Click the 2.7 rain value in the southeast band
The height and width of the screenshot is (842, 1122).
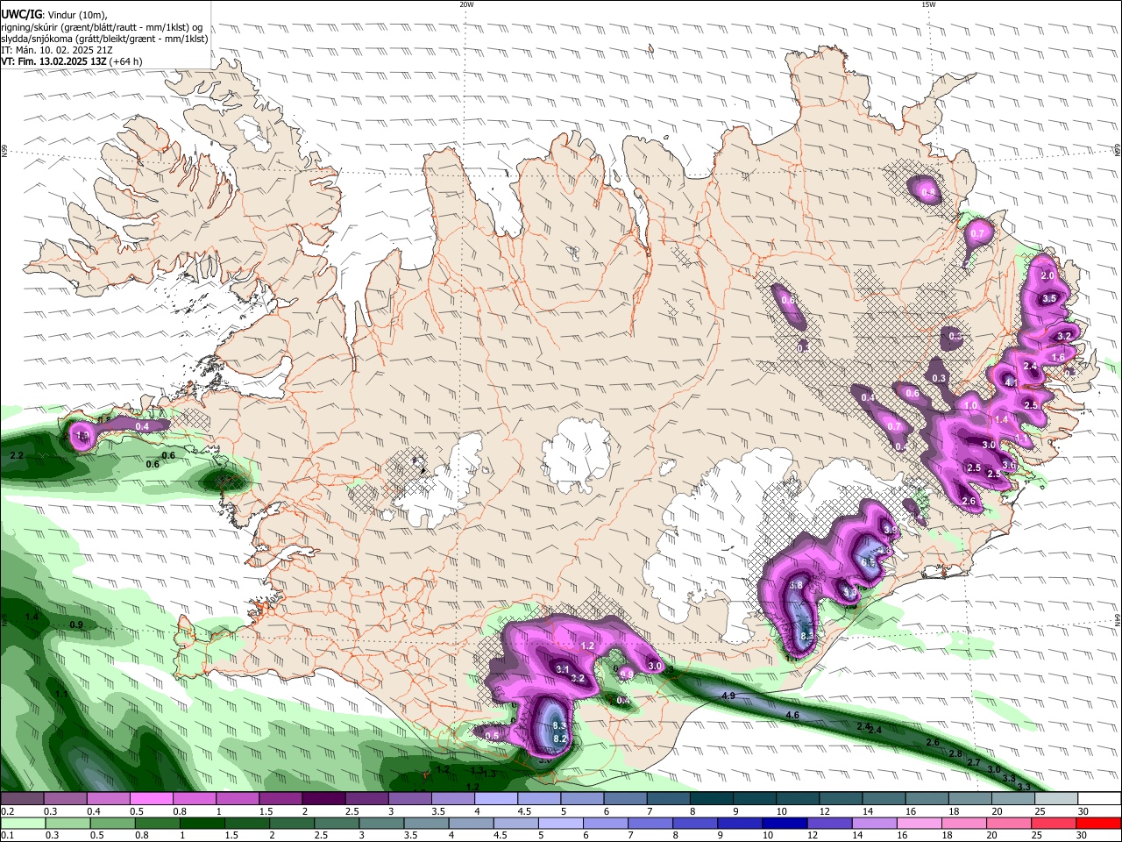pyautogui.click(x=973, y=763)
